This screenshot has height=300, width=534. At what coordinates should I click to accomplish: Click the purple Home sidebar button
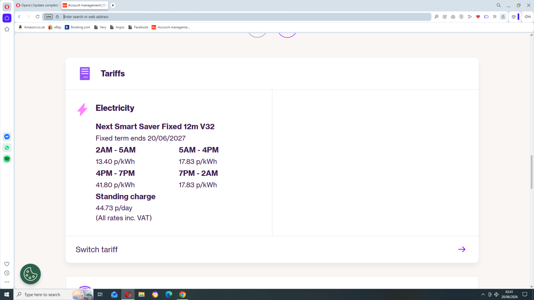pos(7,18)
